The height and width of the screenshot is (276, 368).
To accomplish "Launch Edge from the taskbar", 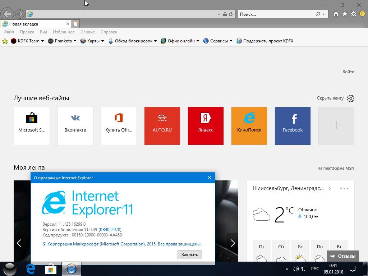I will pyautogui.click(x=31, y=268).
